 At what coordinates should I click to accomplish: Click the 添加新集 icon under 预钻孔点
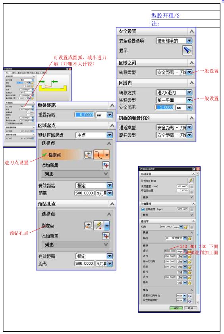point(106,236)
